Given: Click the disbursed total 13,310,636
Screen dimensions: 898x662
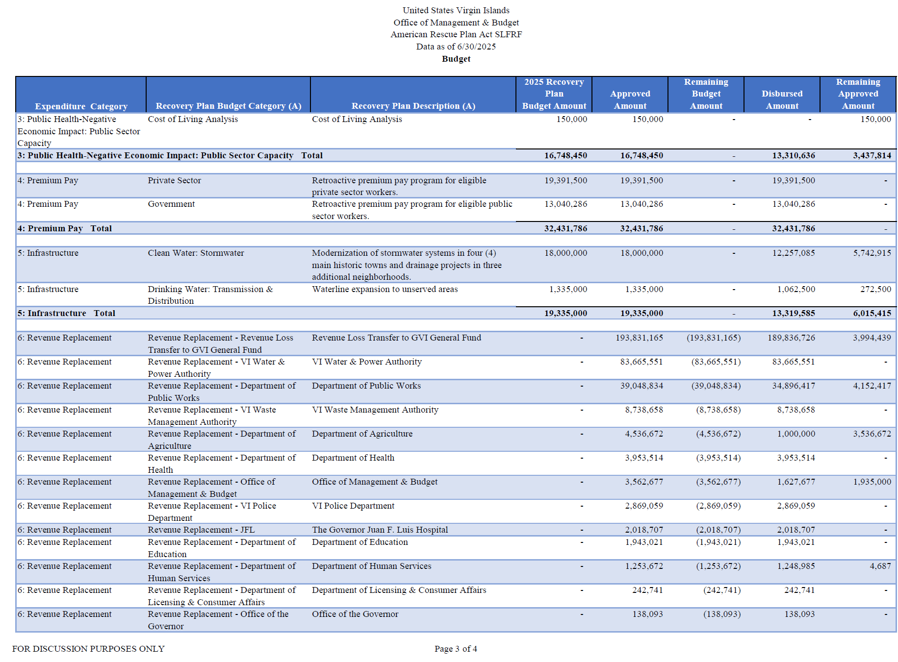Looking at the screenshot, I should (x=794, y=155).
